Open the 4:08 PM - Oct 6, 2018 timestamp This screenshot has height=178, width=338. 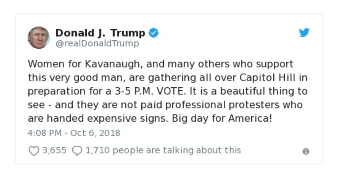pos(74,133)
